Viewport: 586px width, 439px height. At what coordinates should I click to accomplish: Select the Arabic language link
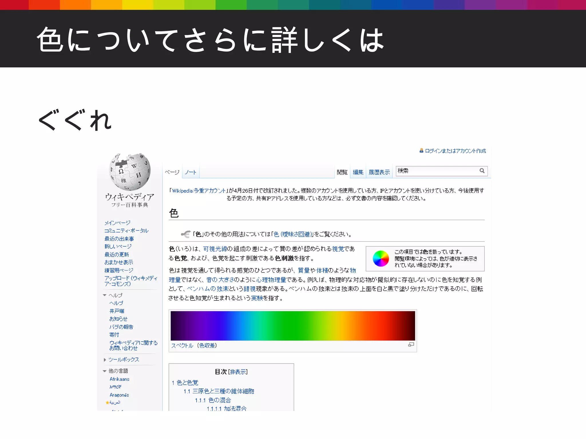pyautogui.click(x=115, y=402)
